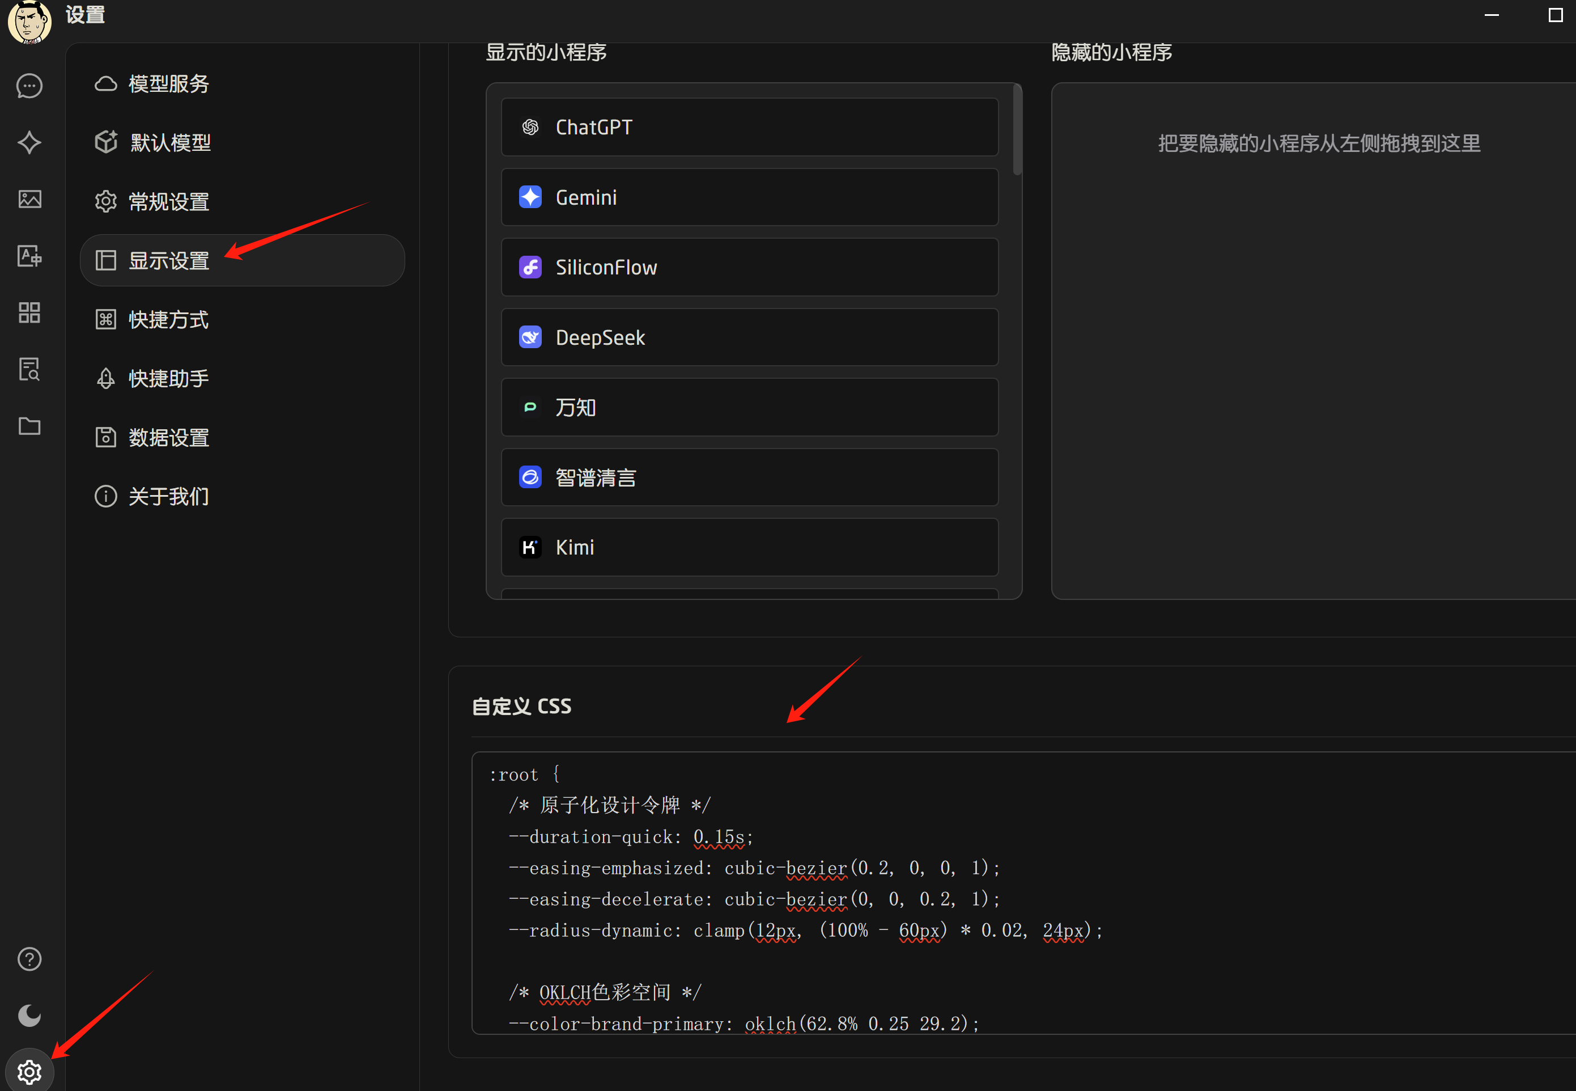The width and height of the screenshot is (1576, 1091).
Task: Click the hidden mini-apps drop area
Action: 1314,341
